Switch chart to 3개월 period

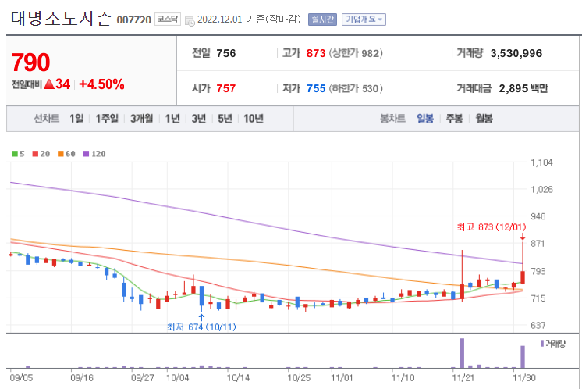coord(141,119)
